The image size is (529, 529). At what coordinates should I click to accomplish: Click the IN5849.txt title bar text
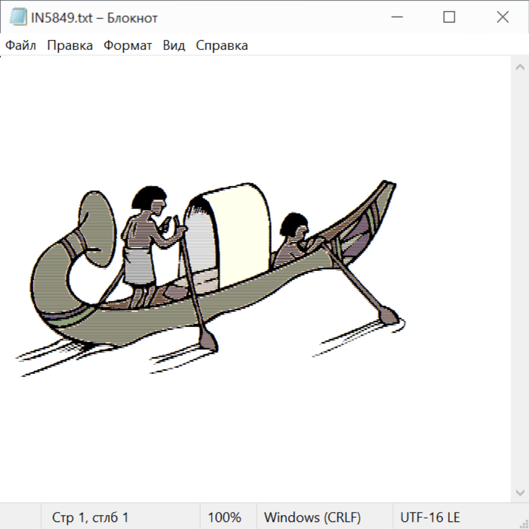coord(93,18)
